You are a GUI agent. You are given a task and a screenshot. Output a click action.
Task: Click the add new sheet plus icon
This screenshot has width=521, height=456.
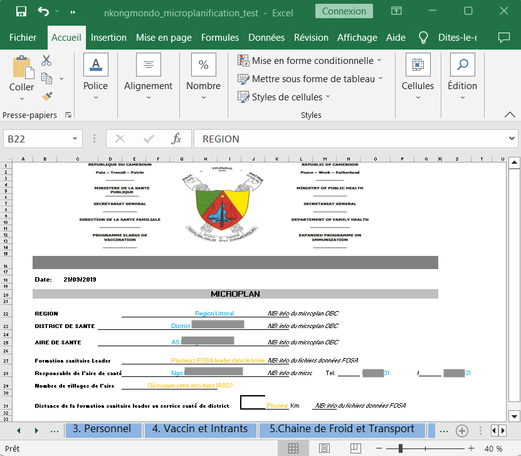462,431
